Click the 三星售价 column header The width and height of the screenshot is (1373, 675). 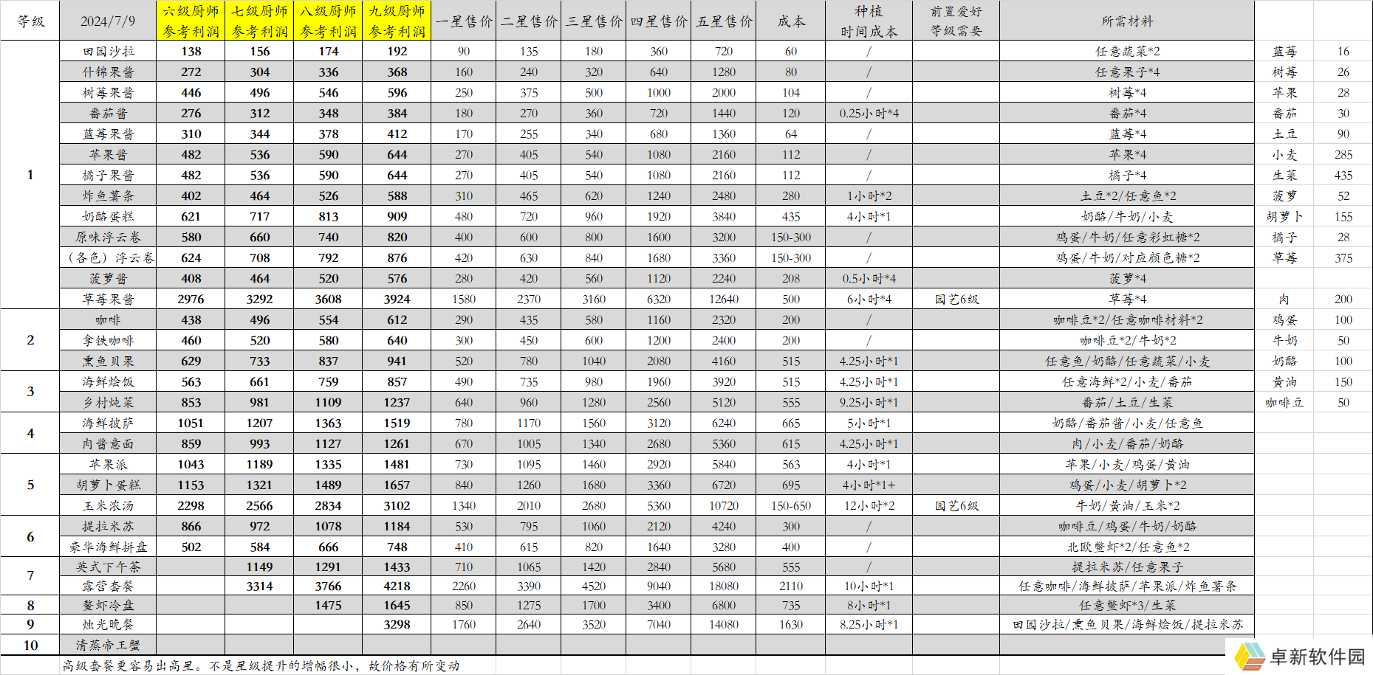[x=594, y=21]
